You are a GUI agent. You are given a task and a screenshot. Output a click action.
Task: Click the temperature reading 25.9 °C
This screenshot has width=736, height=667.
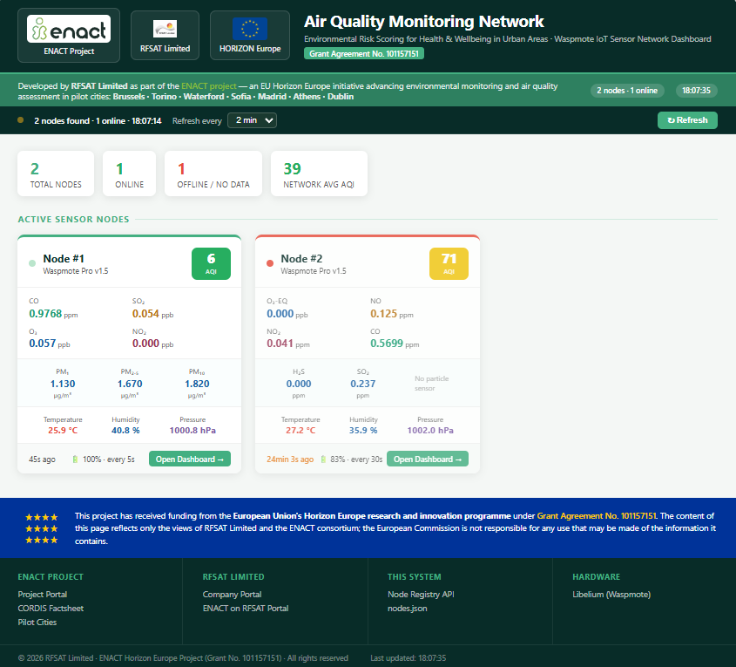(63, 430)
